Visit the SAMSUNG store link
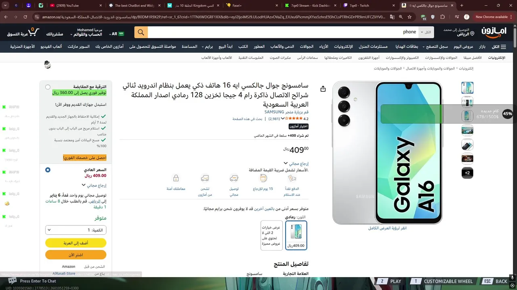The height and width of the screenshot is (290, 517). pyautogui.click(x=286, y=112)
